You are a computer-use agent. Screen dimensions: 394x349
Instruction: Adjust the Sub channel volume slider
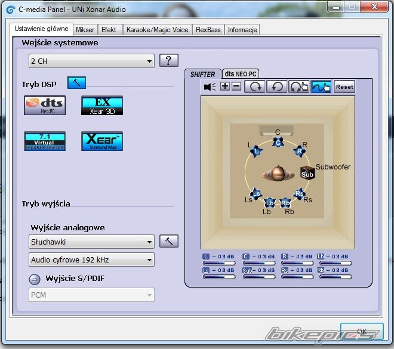coord(259,277)
